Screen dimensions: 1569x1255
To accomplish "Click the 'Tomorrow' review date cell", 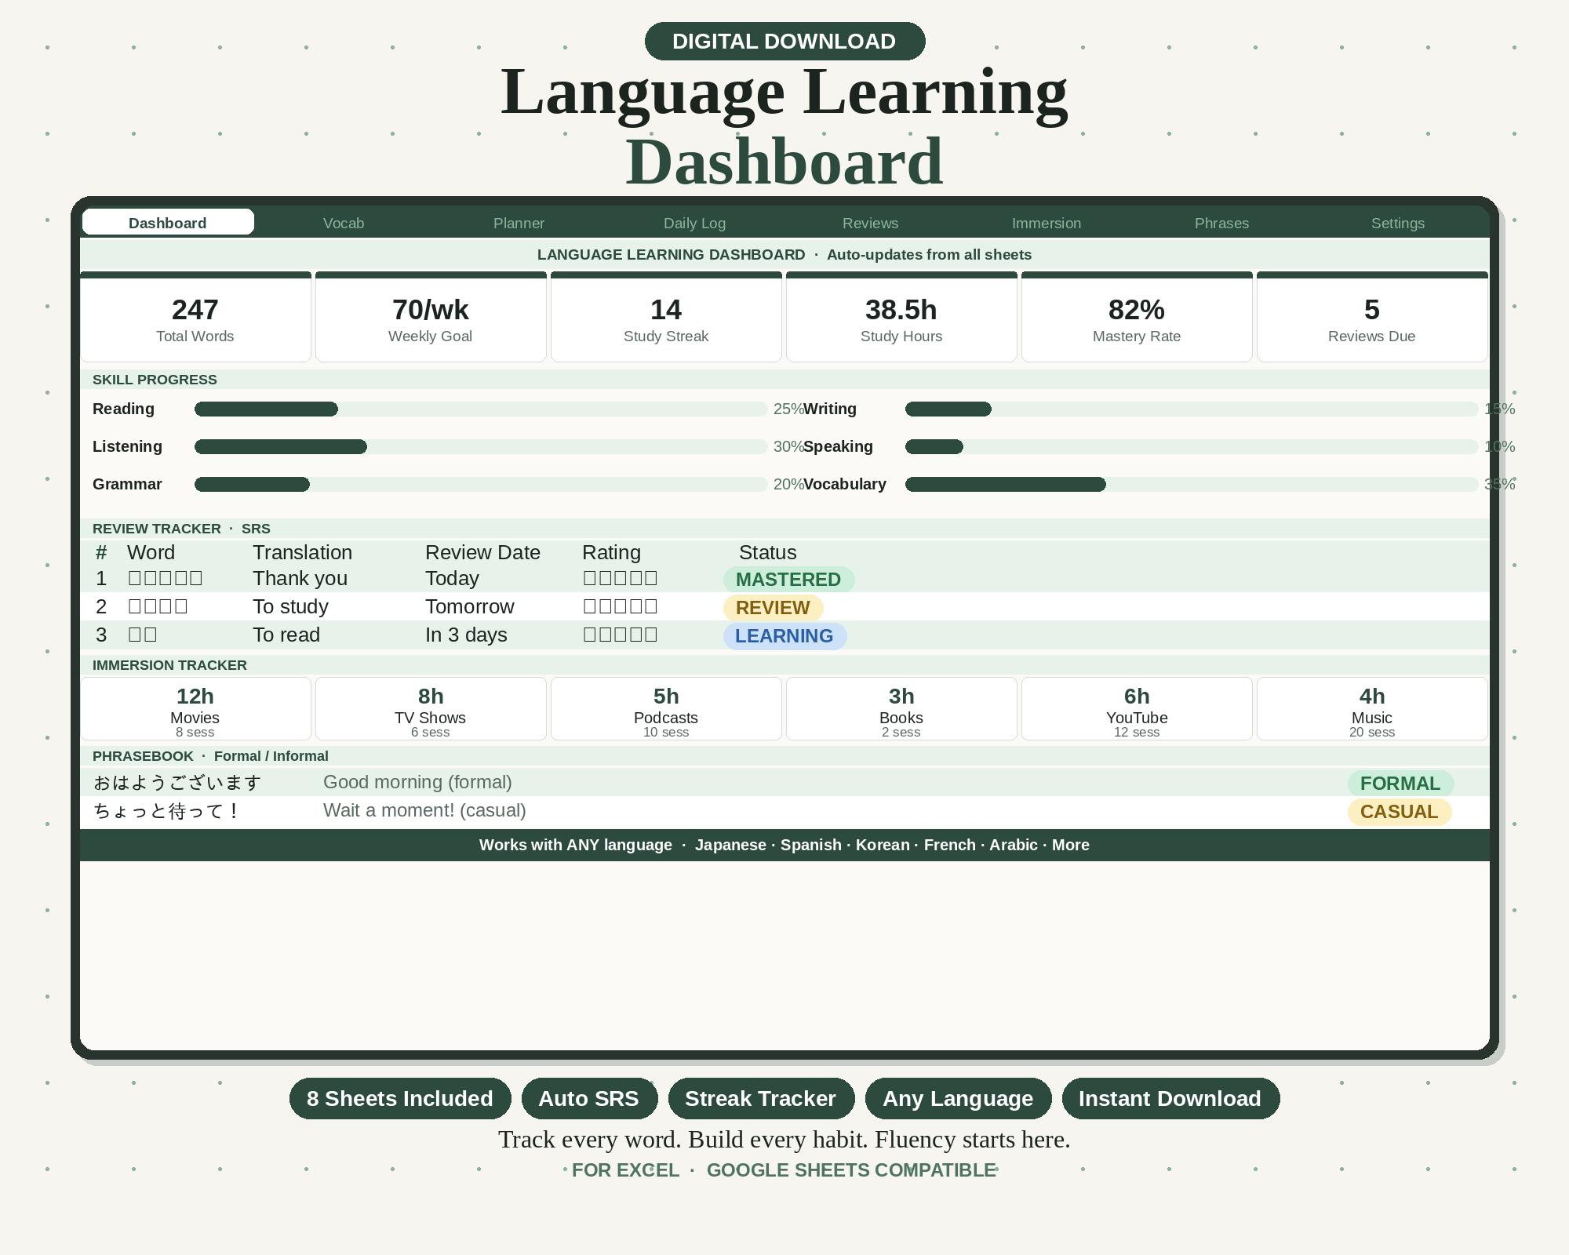I will point(470,607).
